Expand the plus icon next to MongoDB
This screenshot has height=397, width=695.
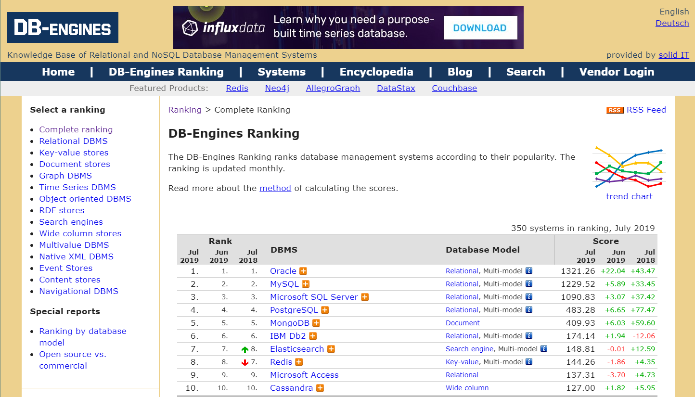pyautogui.click(x=316, y=323)
